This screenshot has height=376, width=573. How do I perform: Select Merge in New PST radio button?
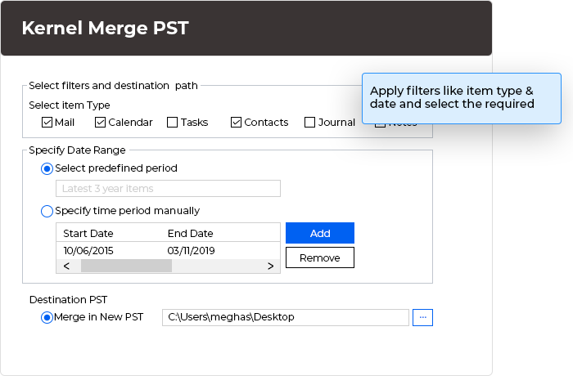pyautogui.click(x=47, y=318)
